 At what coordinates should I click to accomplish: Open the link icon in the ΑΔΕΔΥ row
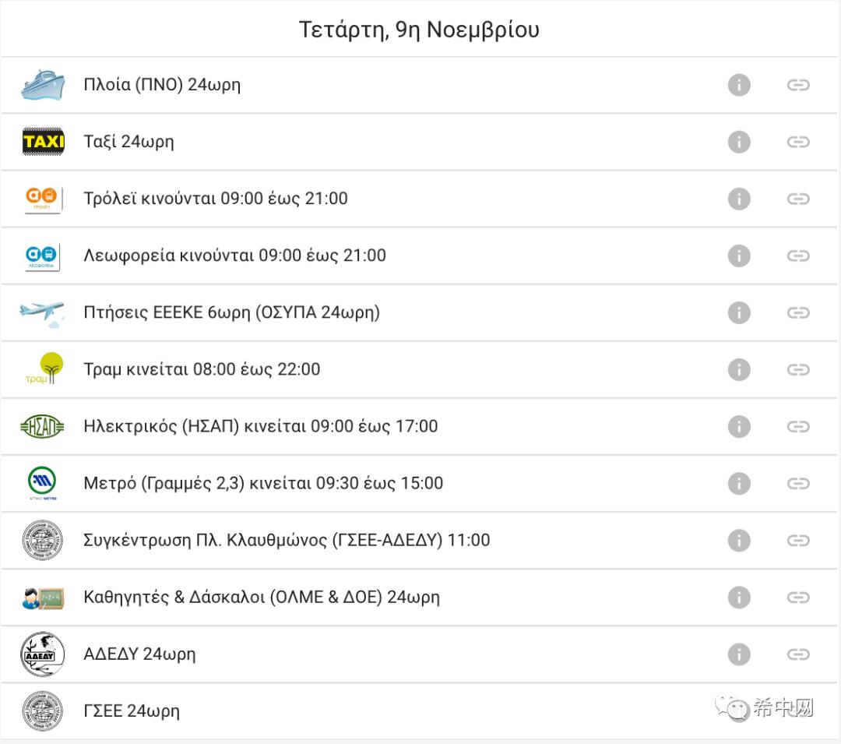click(x=798, y=654)
